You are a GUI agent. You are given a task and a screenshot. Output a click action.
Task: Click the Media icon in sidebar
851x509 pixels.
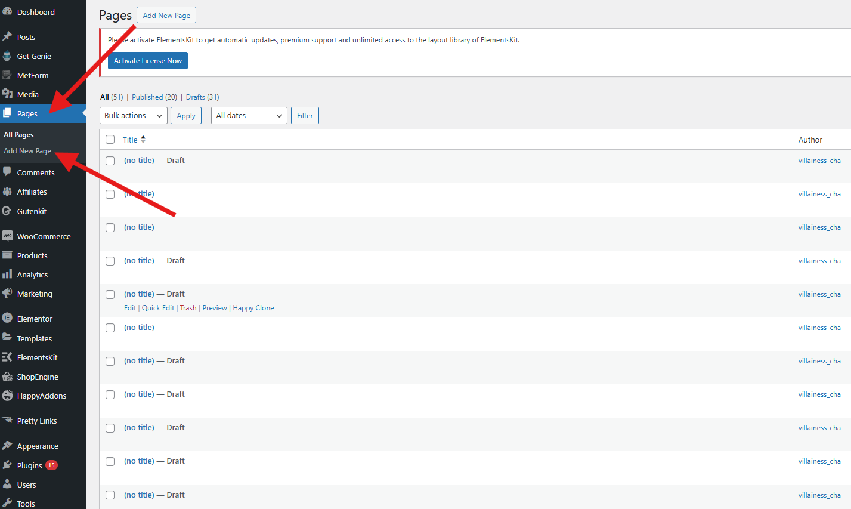(x=7, y=94)
